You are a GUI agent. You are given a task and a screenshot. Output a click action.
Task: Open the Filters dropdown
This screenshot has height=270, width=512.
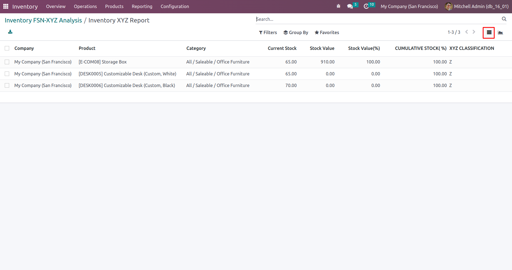268,32
